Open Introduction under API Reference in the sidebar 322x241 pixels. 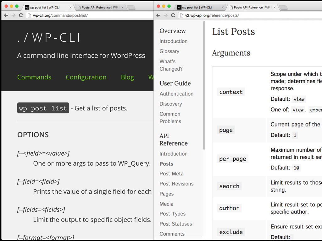click(x=173, y=154)
